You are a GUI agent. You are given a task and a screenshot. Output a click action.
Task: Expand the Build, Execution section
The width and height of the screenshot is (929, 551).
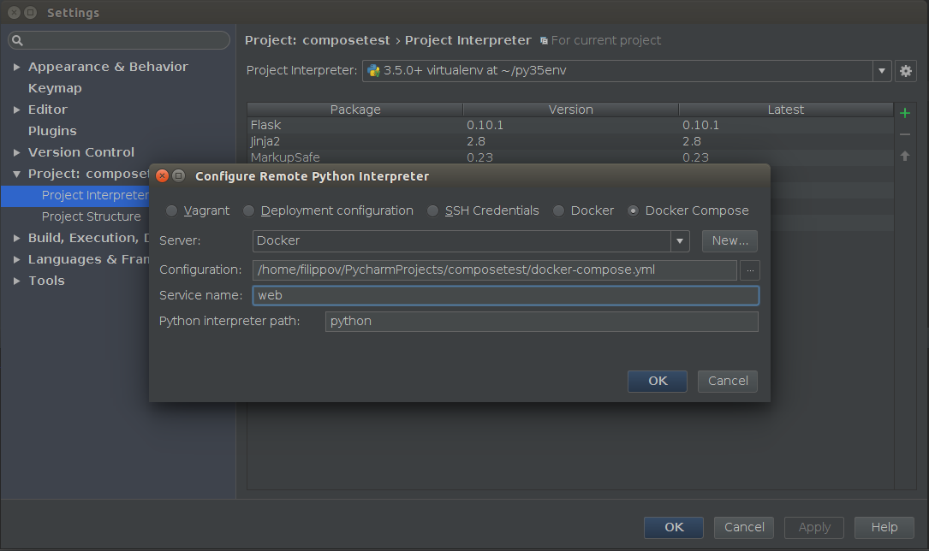click(16, 238)
